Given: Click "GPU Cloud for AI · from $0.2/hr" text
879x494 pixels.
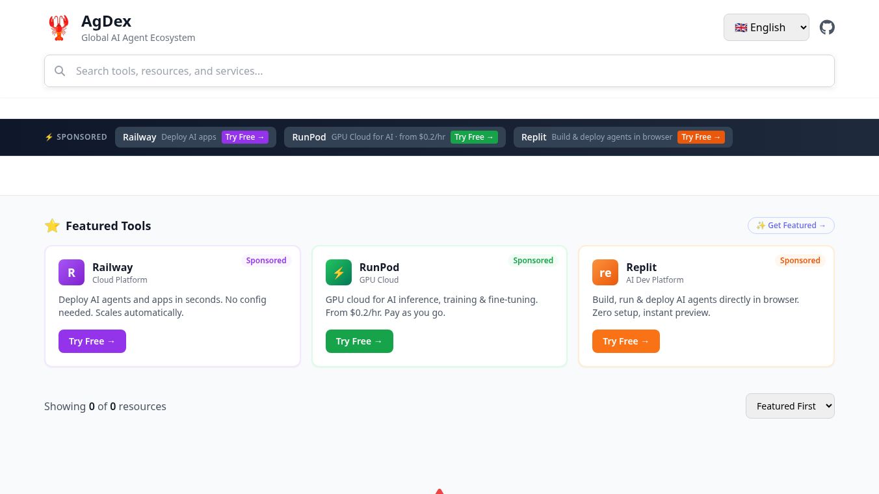Looking at the screenshot, I should point(388,137).
